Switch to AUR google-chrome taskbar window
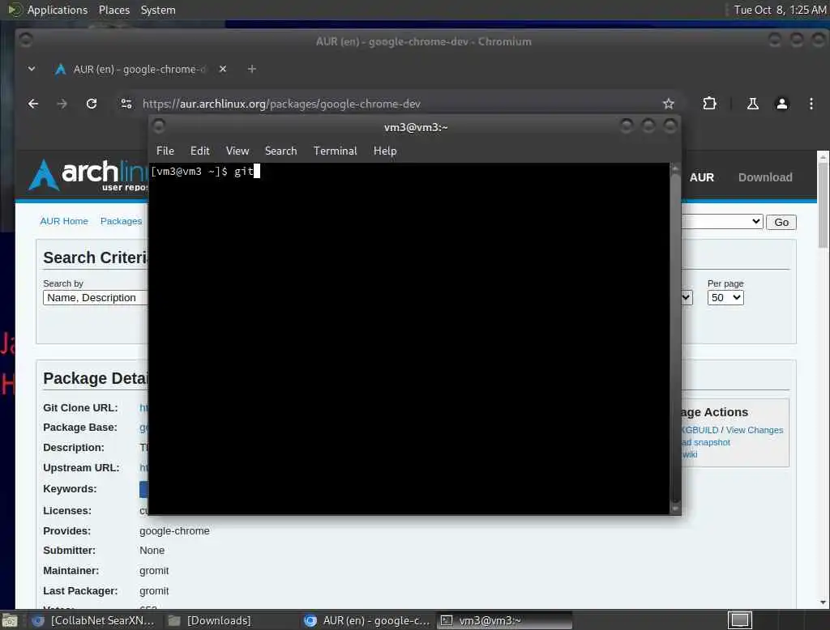 (367, 620)
